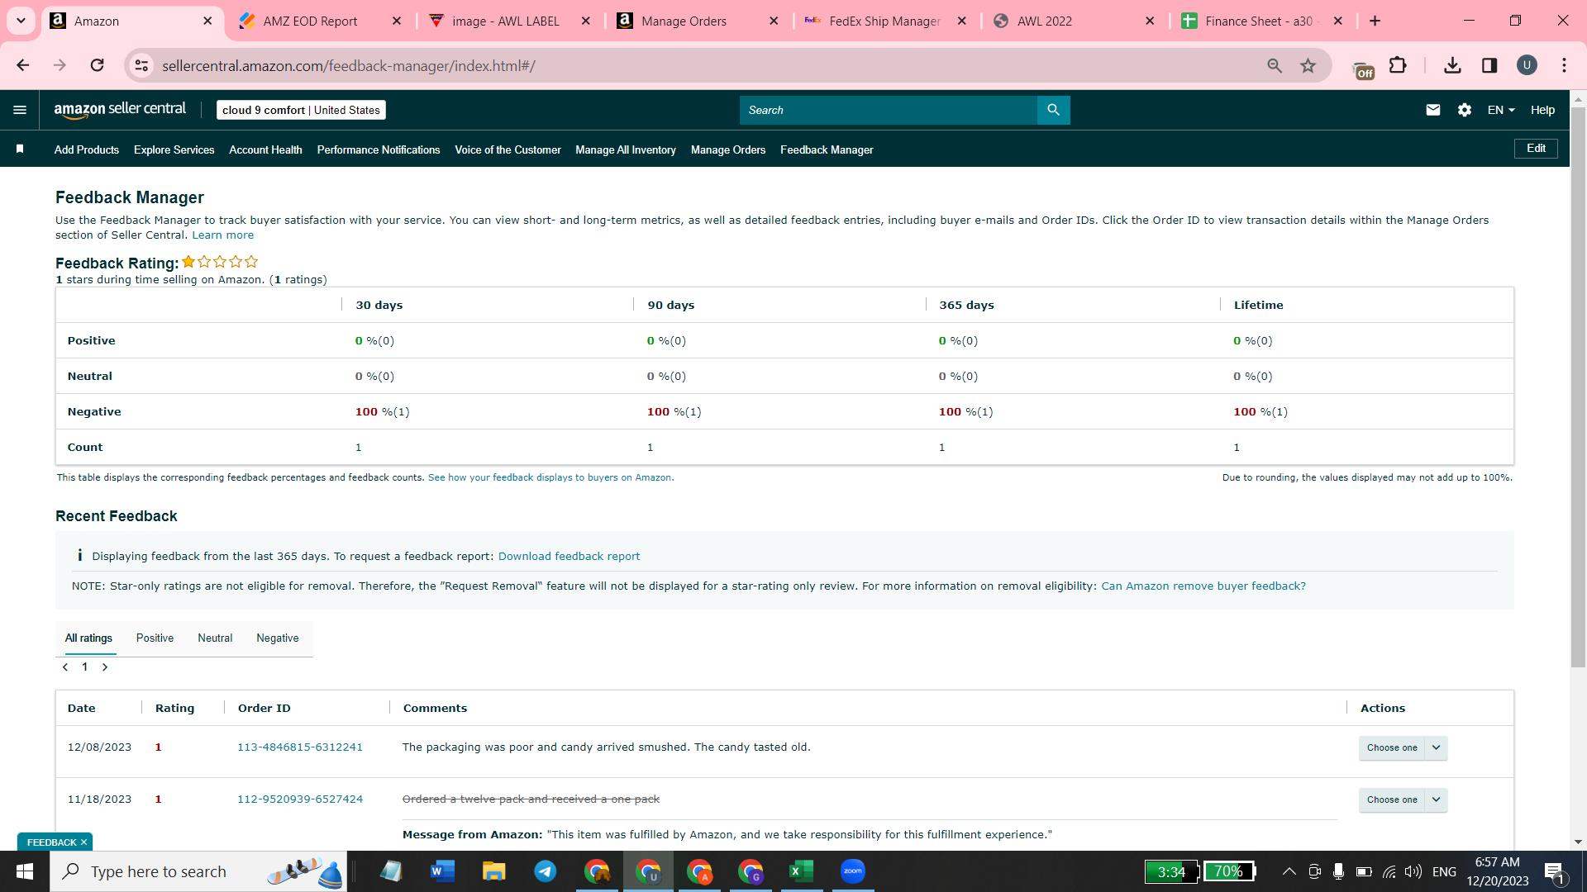Reload the page with the refresh icon
The image size is (1587, 892).
click(x=98, y=65)
